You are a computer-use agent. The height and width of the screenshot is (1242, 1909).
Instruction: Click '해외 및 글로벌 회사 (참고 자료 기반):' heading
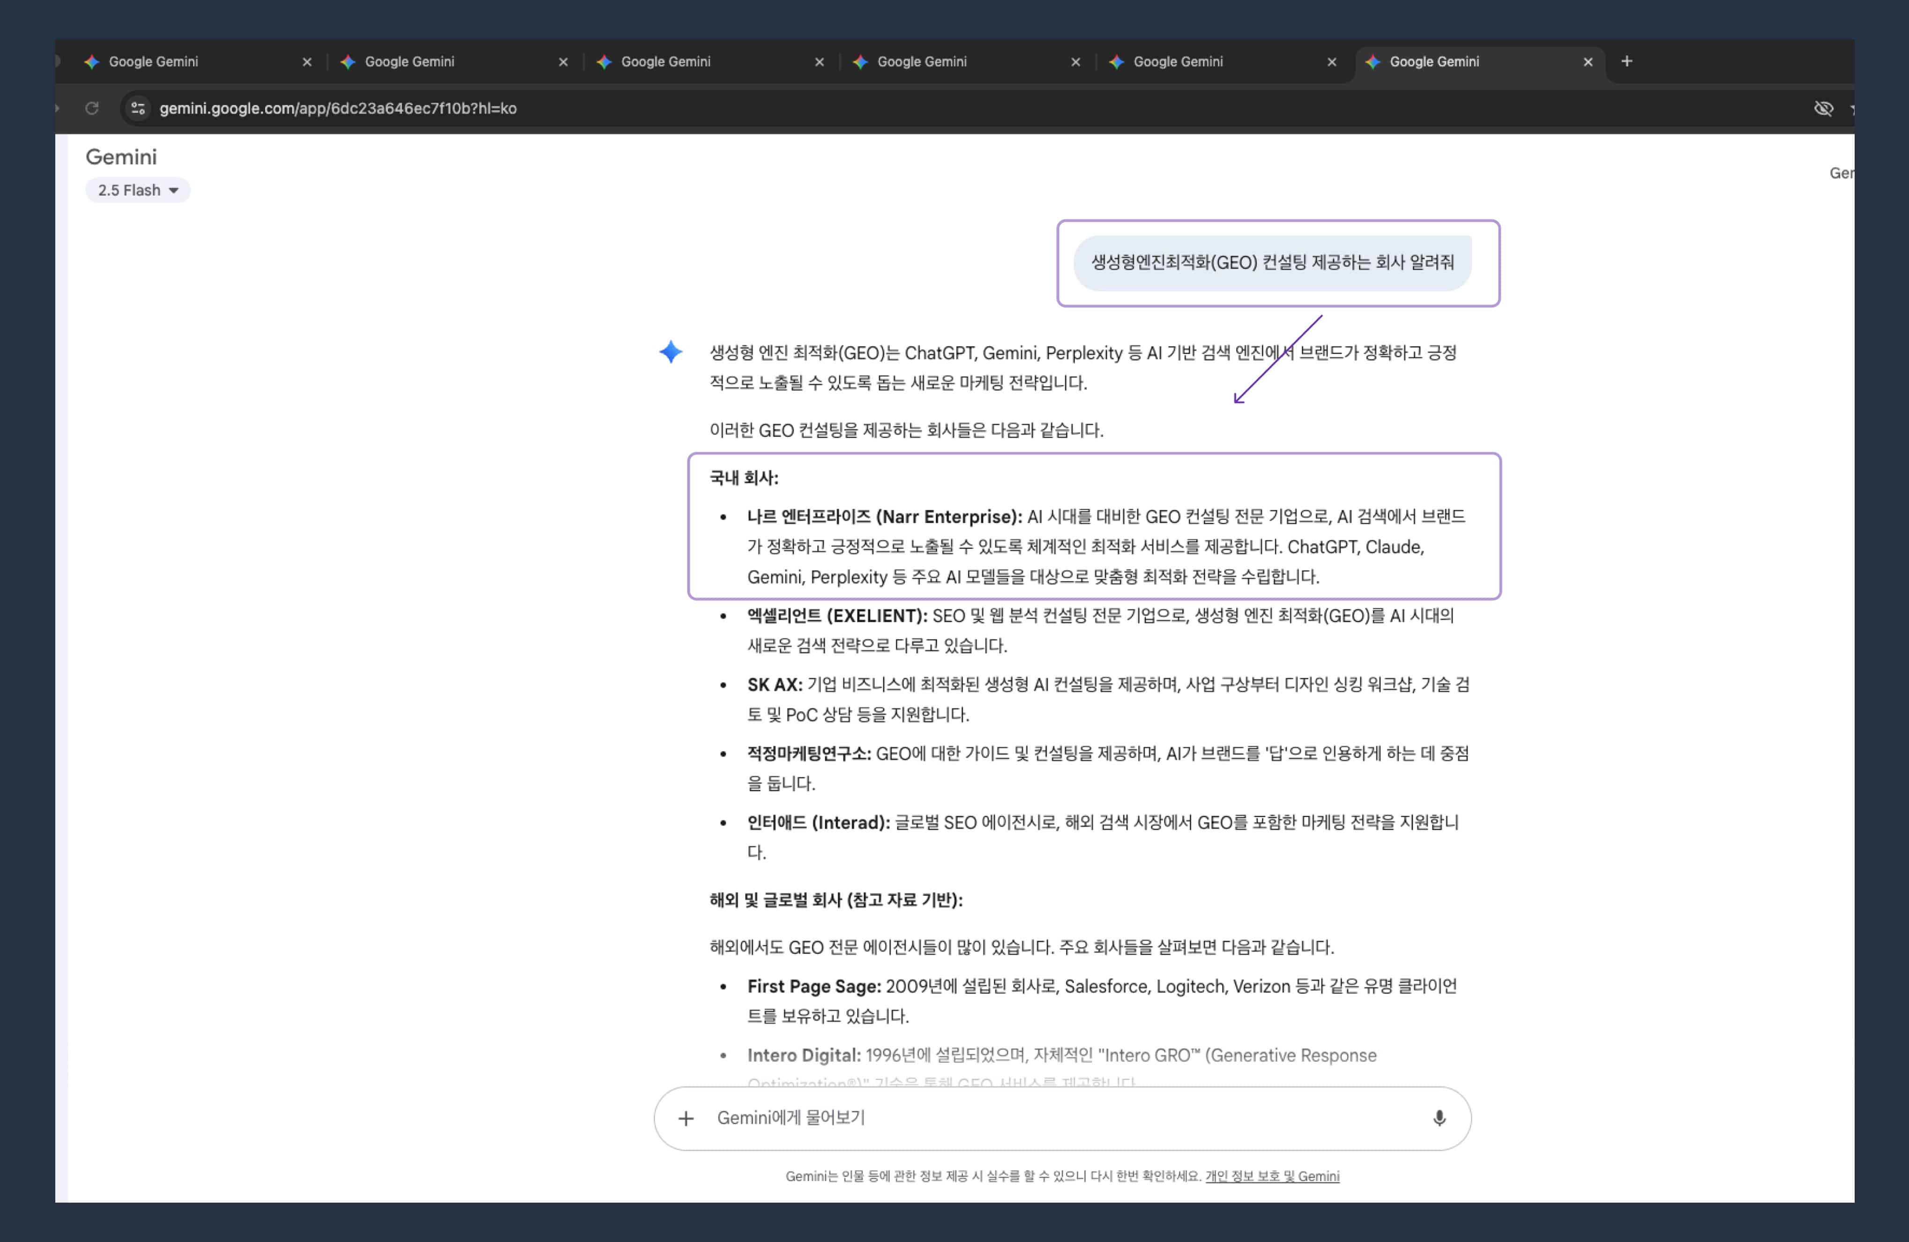pos(836,900)
